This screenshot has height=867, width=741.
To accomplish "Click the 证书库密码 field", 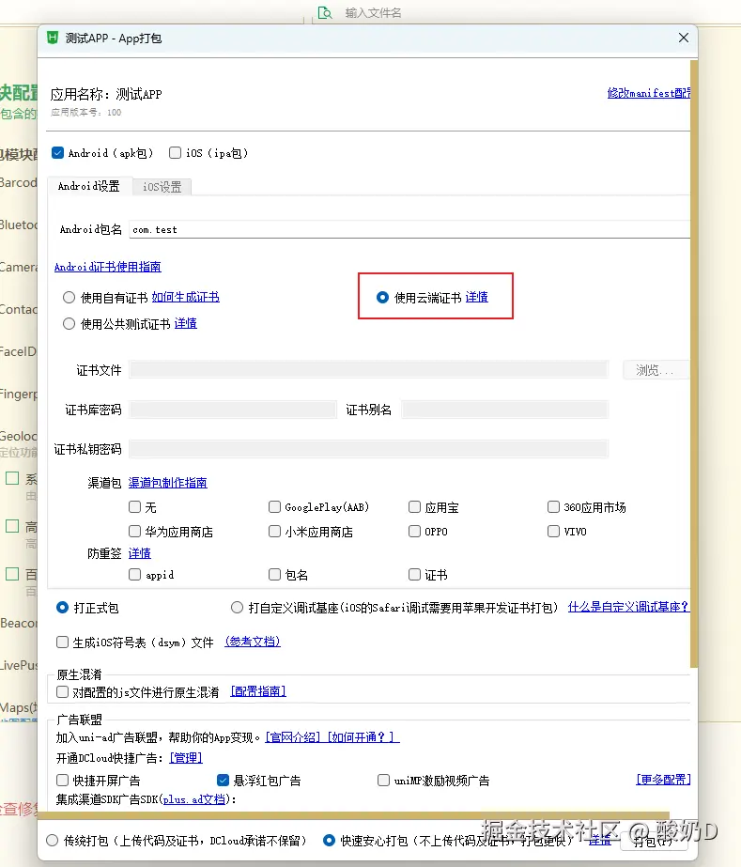I will (x=232, y=410).
